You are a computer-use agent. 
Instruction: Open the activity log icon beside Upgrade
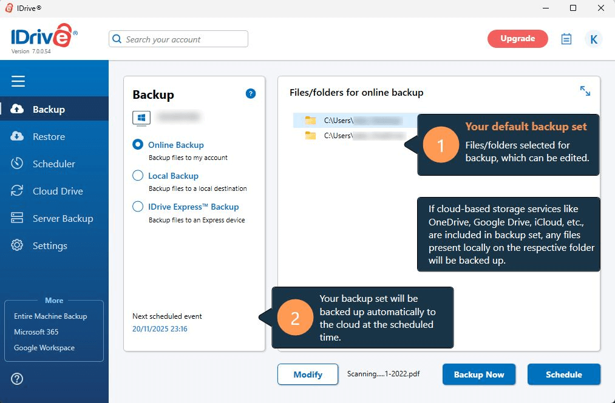(x=566, y=38)
